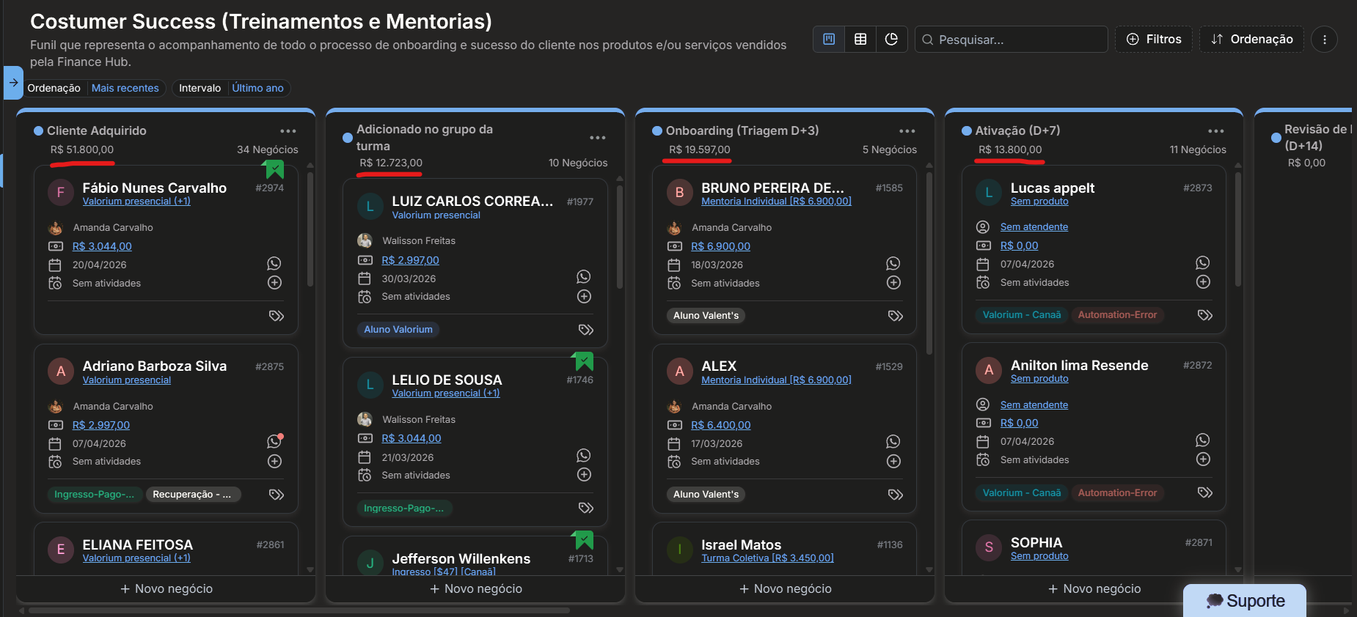This screenshot has height=617, width=1357.
Task: Open Ativação (D+7) column options menu
Action: point(1216,131)
